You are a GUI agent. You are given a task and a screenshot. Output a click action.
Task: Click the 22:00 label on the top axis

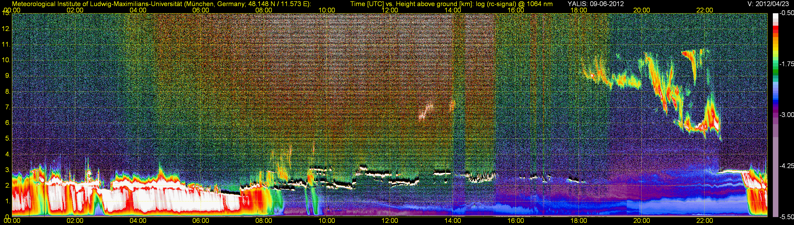705,10
